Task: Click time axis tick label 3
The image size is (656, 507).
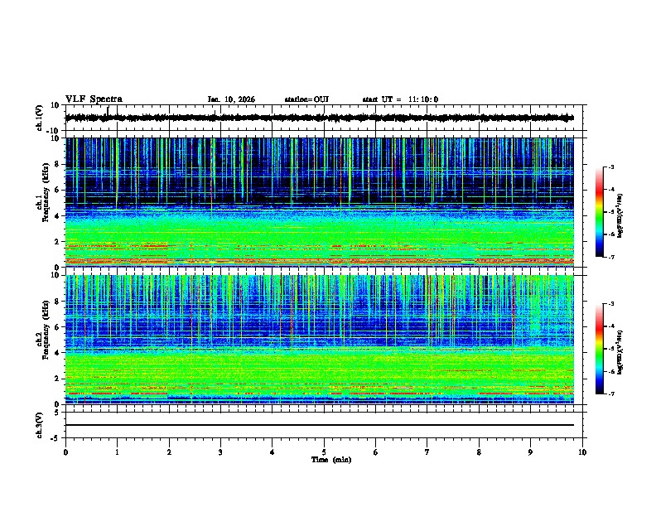Action: (x=220, y=452)
